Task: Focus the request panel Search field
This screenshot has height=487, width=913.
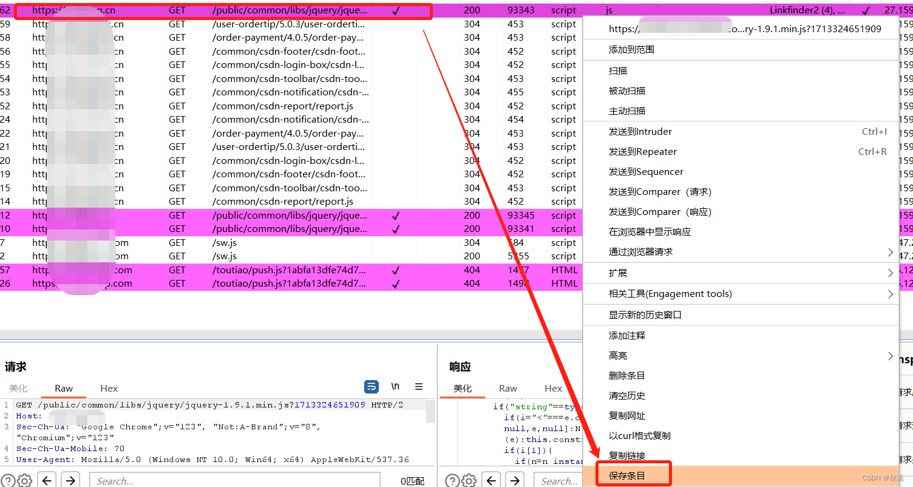Action: (235, 481)
